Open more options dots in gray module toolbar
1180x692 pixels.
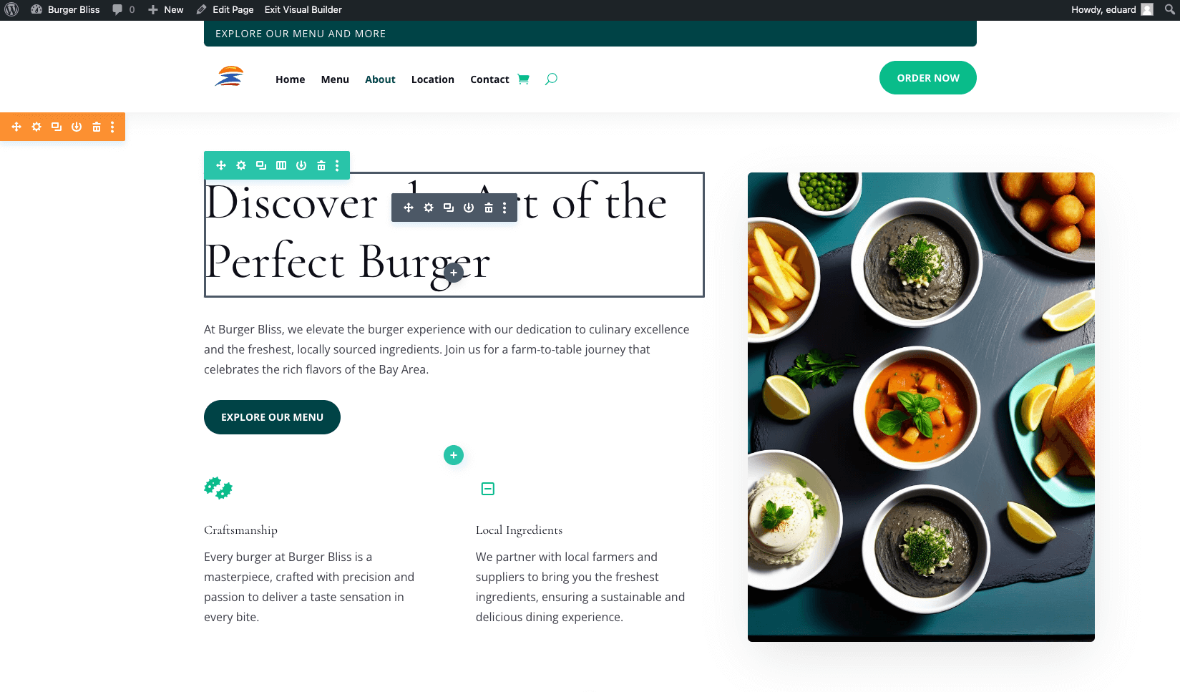pyautogui.click(x=504, y=208)
